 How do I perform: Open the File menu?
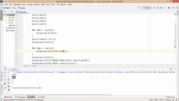(2, 4)
